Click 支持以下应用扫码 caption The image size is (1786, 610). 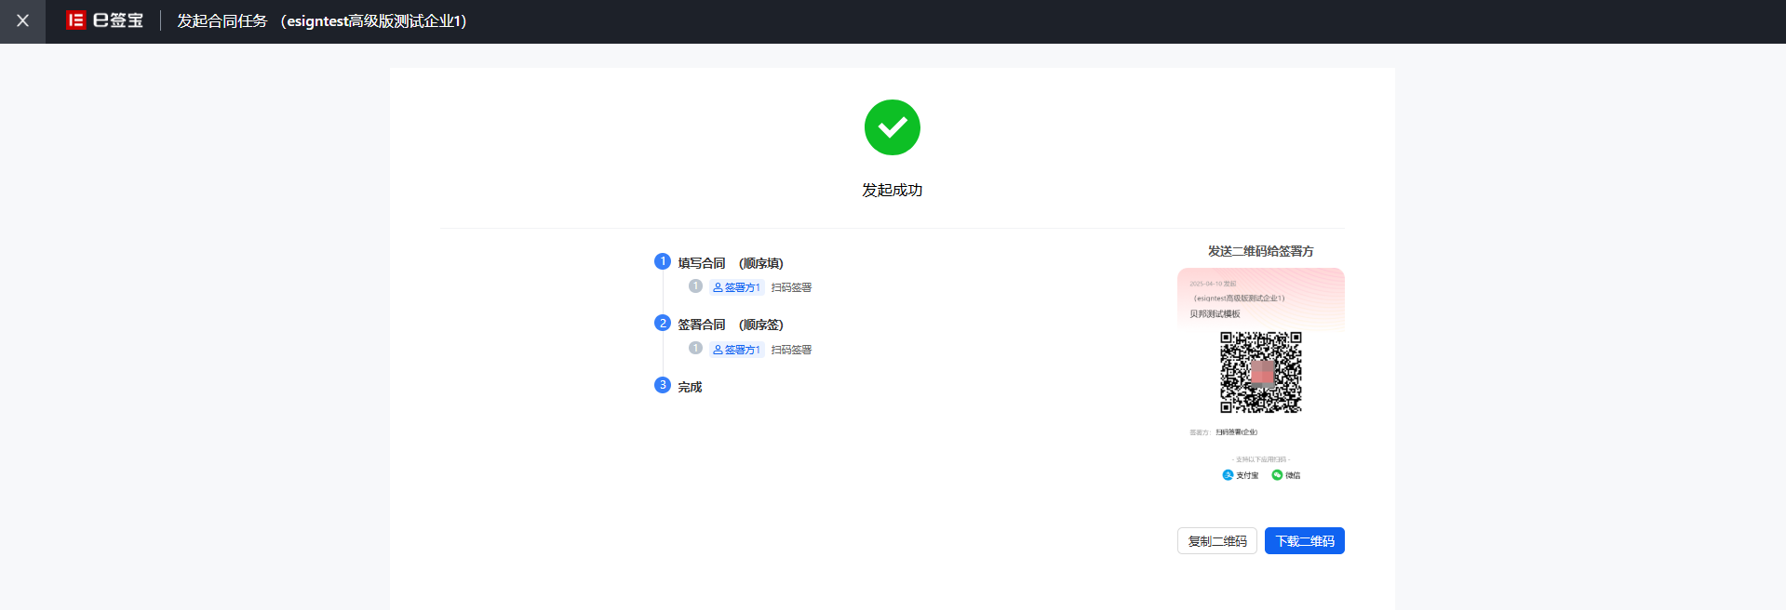(x=1261, y=459)
